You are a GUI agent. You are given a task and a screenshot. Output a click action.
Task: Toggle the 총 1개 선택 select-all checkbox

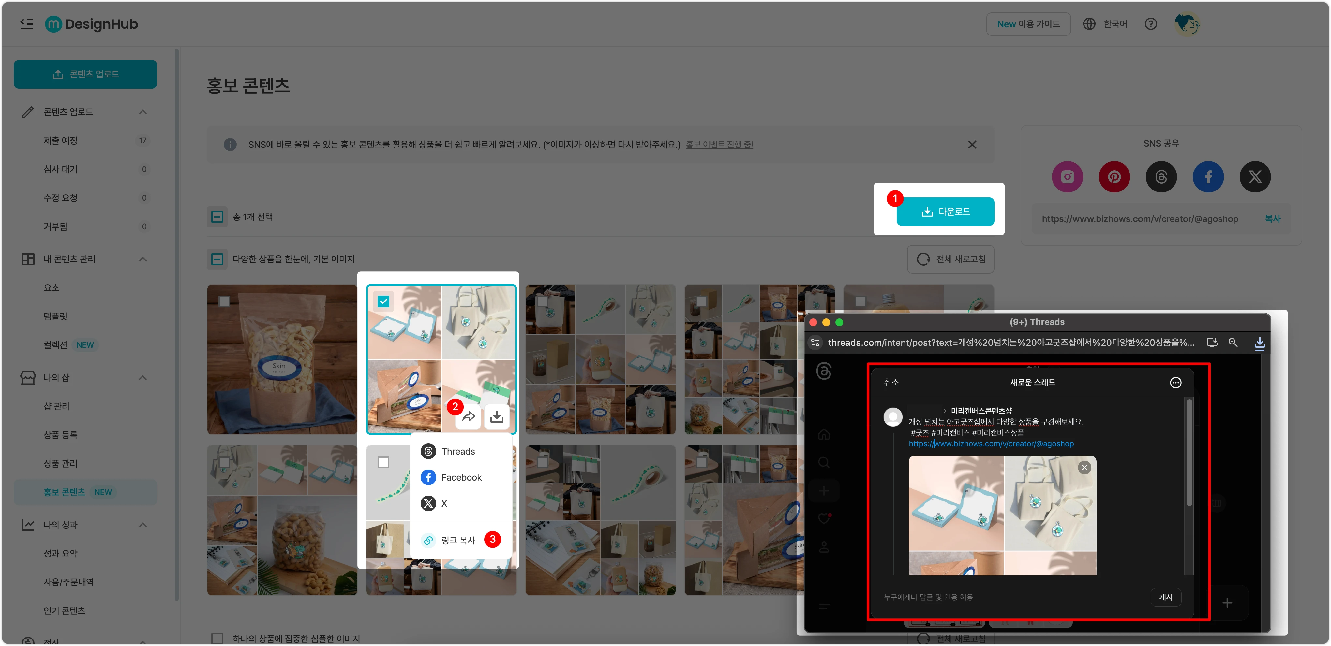point(217,217)
